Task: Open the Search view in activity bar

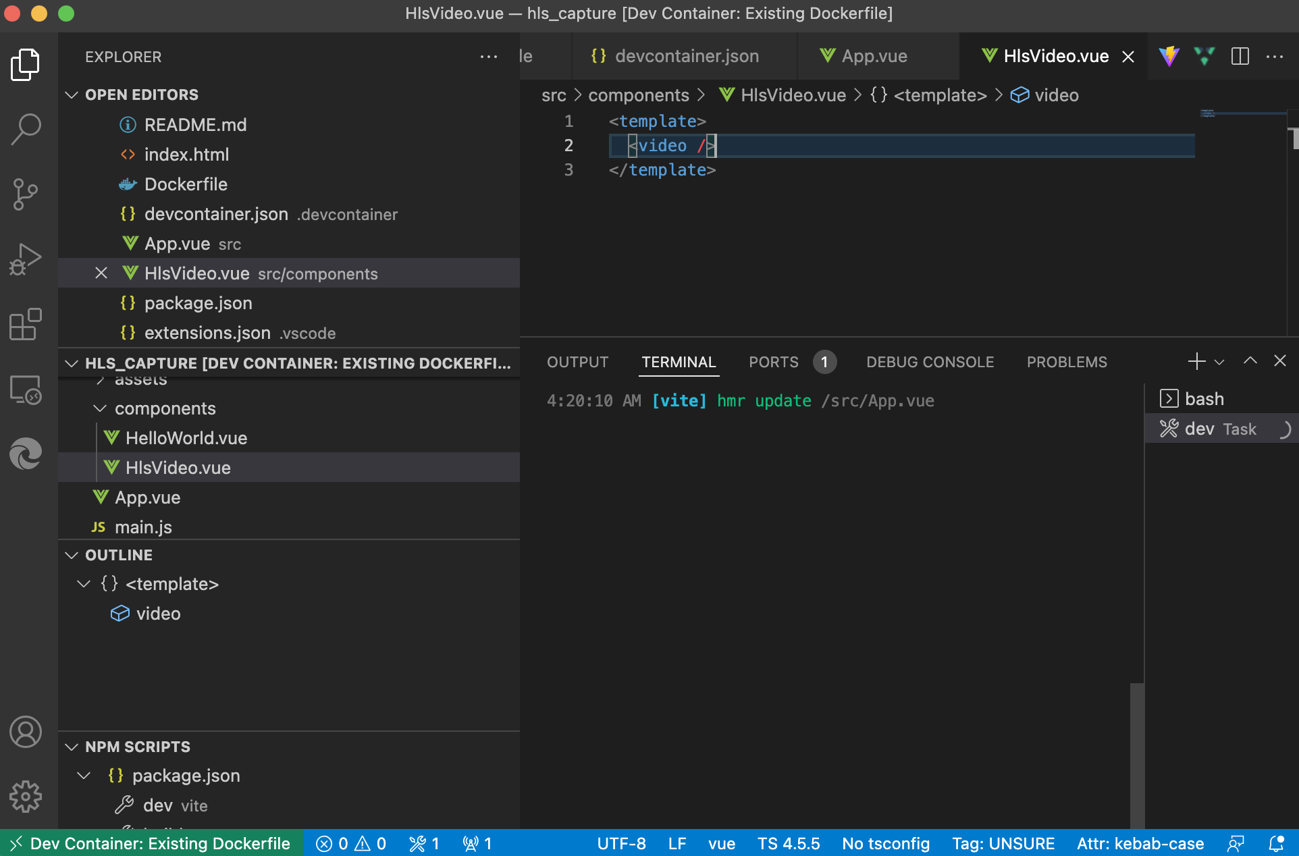Action: coord(26,128)
